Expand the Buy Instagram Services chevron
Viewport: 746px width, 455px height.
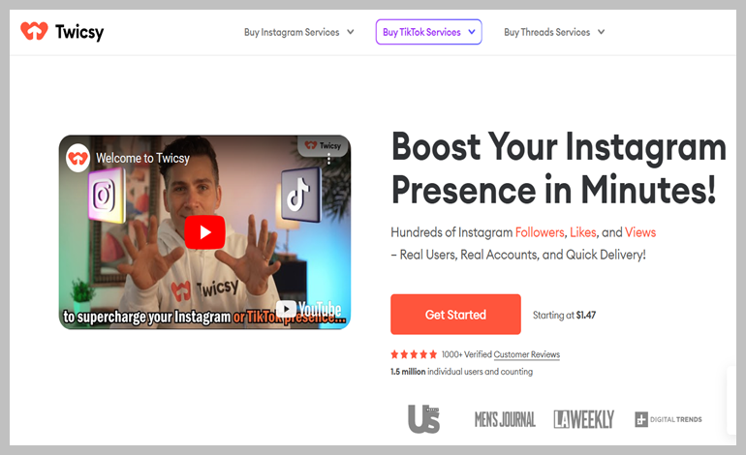(351, 32)
